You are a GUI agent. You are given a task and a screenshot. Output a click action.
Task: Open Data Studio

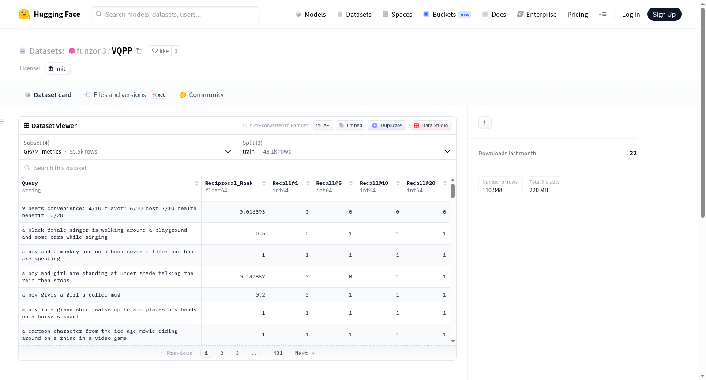pos(431,125)
